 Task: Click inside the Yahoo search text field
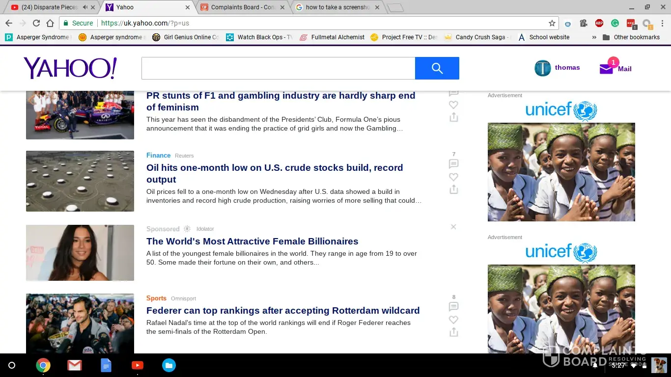point(278,68)
